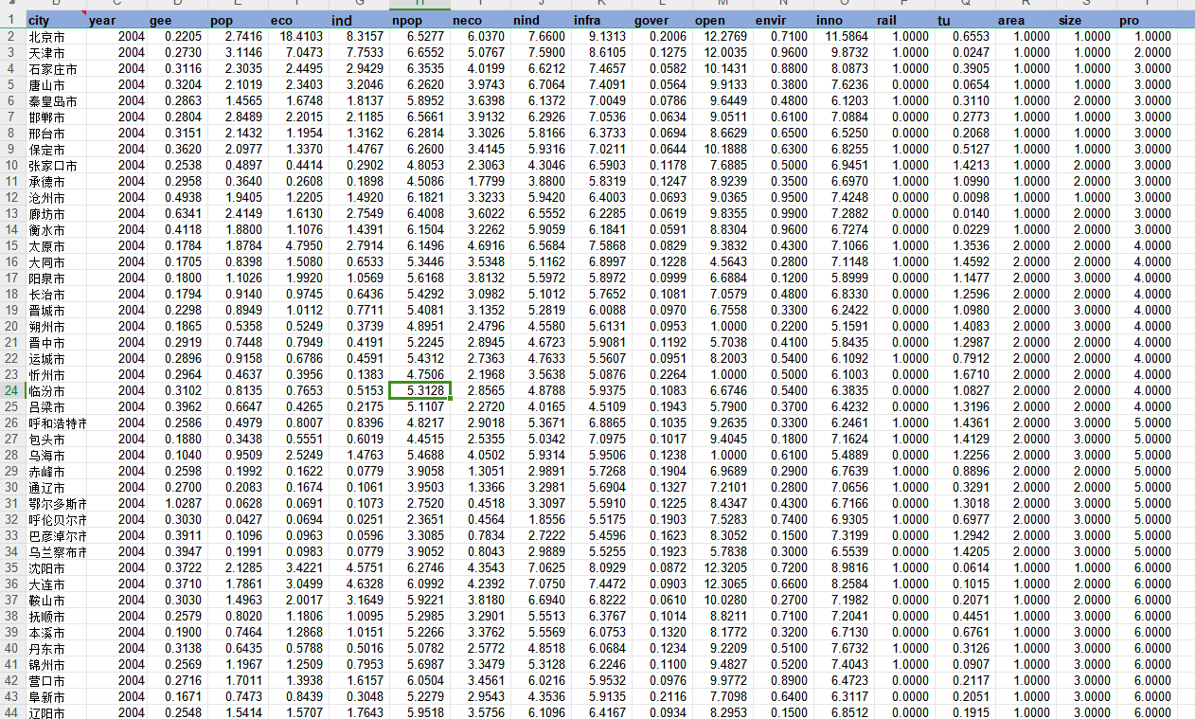Viewport: 1195px width, 719px height.
Task: Select the 'infra' header cell
Action: 601,21
